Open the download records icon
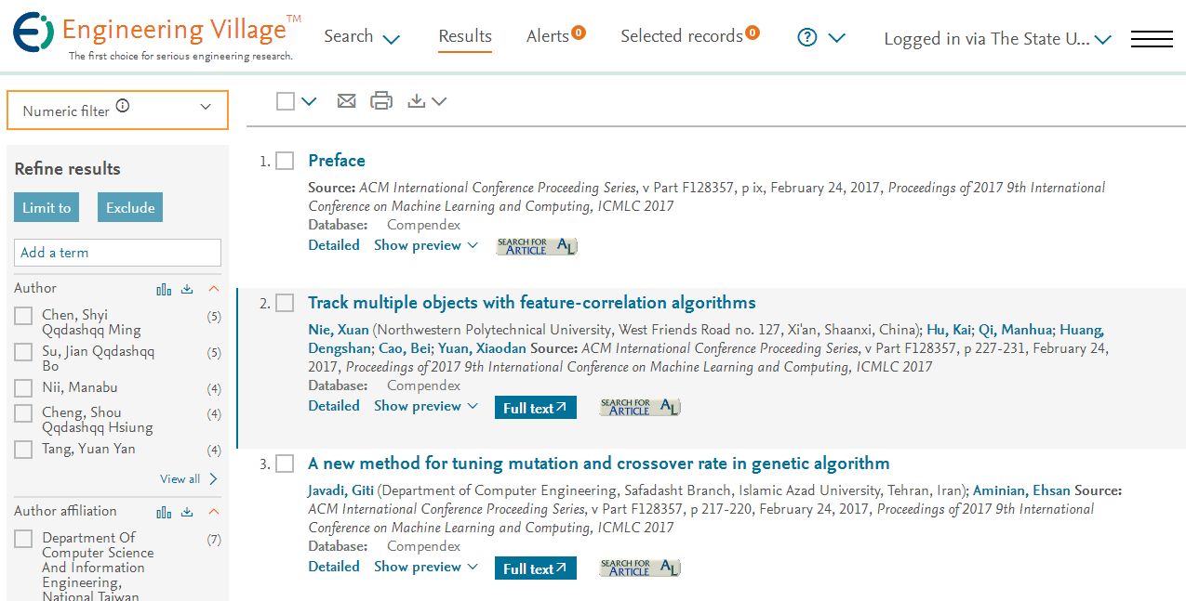The height and width of the screenshot is (601, 1186). click(427, 101)
